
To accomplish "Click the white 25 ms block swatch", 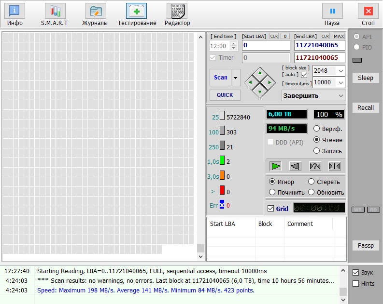I will [x=222, y=116].
